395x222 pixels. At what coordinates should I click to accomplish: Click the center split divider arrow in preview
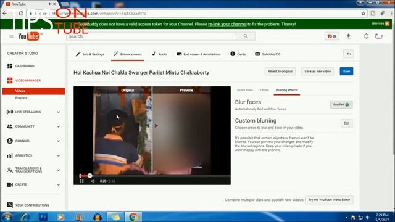156,126
